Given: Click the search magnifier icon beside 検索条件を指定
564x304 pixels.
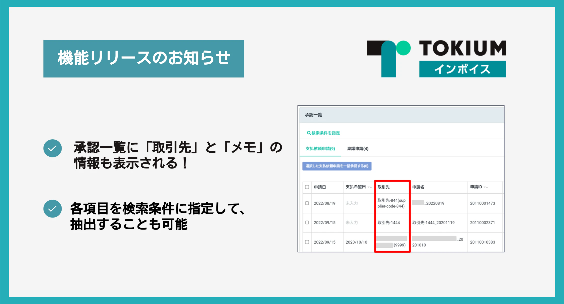Looking at the screenshot, I should point(309,133).
